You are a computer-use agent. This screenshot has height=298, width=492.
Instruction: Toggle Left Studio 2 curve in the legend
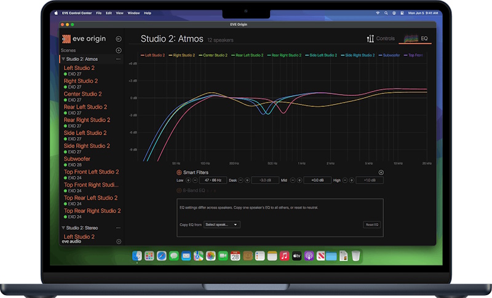tap(153, 55)
